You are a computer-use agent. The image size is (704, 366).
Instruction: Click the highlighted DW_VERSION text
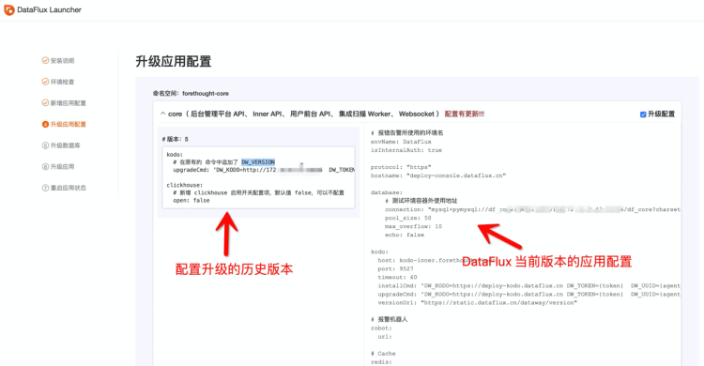pyautogui.click(x=258, y=162)
